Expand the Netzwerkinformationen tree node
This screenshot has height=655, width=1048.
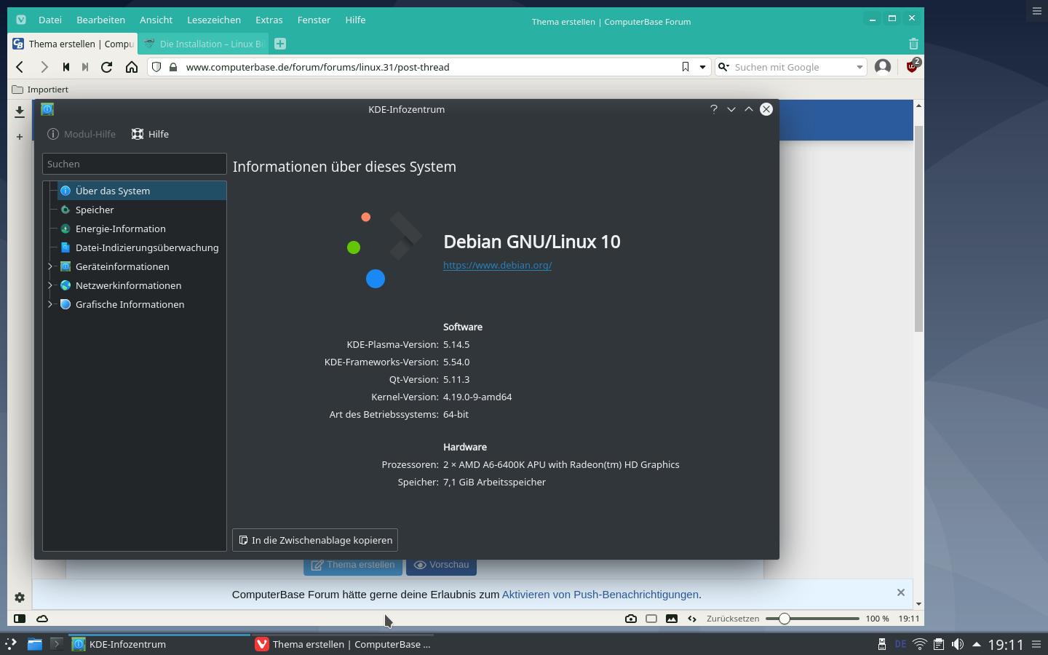click(x=50, y=285)
